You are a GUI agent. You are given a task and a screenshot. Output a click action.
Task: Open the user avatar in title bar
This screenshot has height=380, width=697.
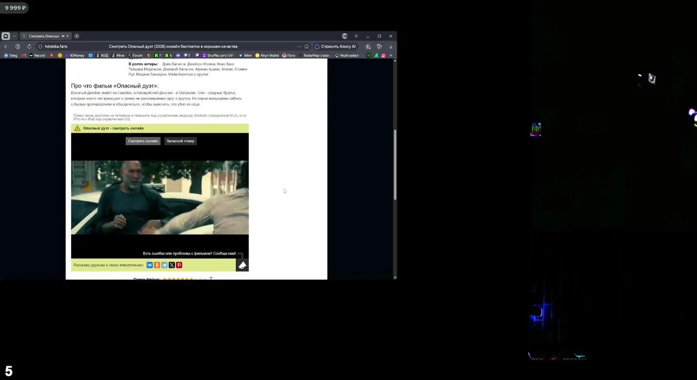click(x=345, y=36)
